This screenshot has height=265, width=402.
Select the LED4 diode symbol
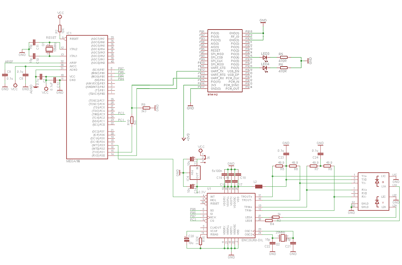[265, 68]
